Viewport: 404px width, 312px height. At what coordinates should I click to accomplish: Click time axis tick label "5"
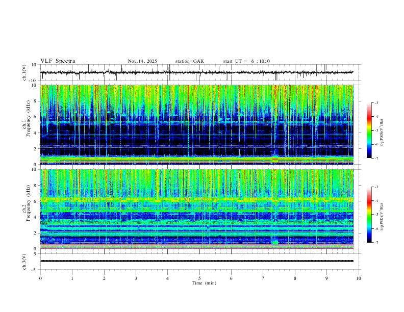coord(199,278)
